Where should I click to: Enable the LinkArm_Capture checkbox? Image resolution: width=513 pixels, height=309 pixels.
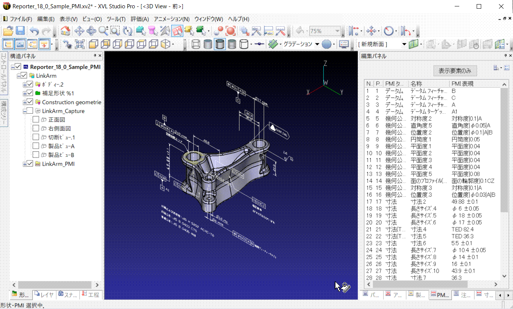(x=30, y=111)
